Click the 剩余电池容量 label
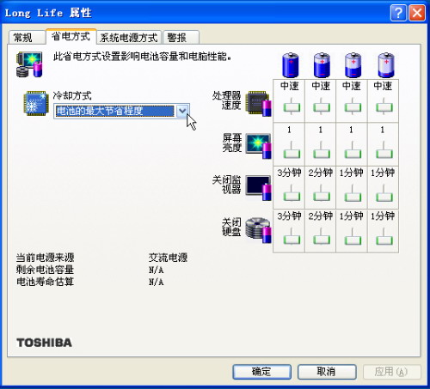The image size is (430, 389). 45,270
